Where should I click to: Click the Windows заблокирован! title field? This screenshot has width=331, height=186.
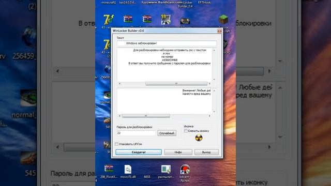tap(167, 43)
